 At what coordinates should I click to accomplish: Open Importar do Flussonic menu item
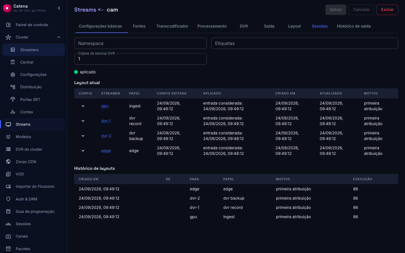tap(34, 186)
